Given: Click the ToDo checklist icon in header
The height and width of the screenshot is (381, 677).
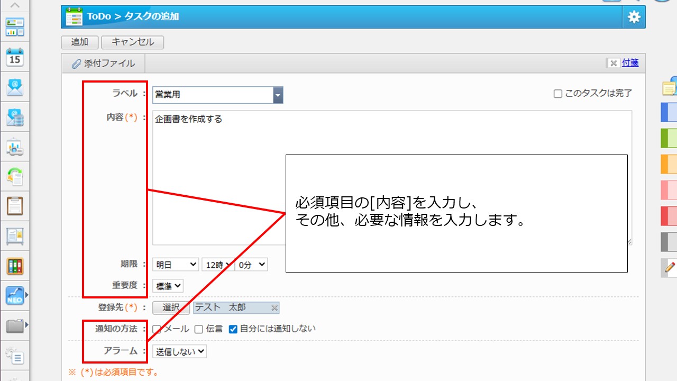Looking at the screenshot, I should [x=74, y=17].
